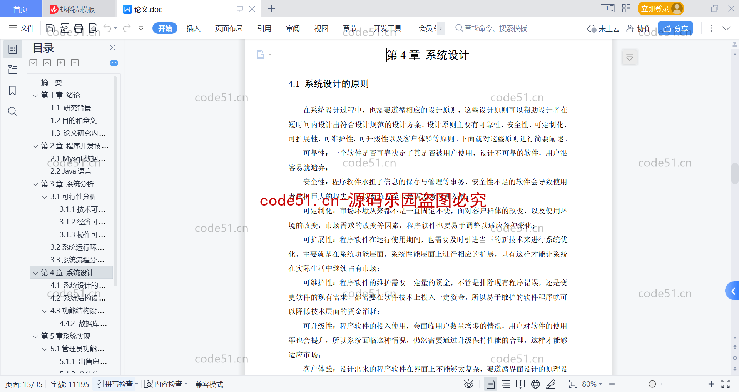Promote heading level plus icon
Viewport: 739px width, 392px height.
coord(61,63)
